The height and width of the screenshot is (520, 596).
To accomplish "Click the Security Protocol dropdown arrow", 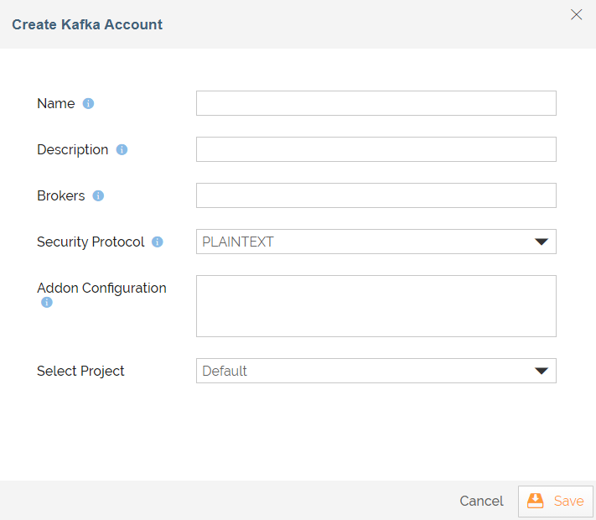I will point(542,242).
